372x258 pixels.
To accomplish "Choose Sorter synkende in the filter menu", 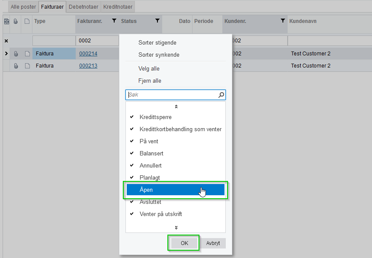I will pos(159,55).
